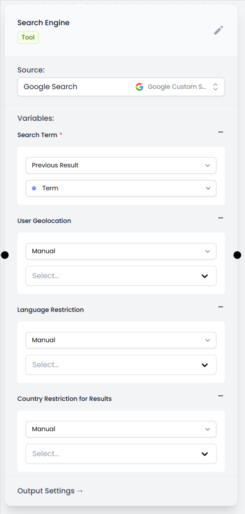
Task: Click the Google logo icon
Action: pyautogui.click(x=140, y=87)
